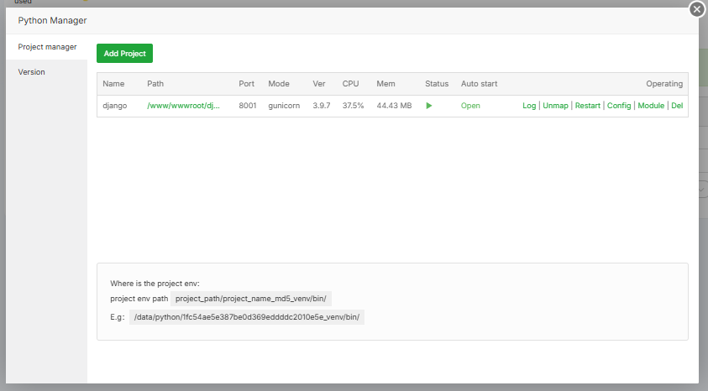Click the Name column header
The height and width of the screenshot is (391, 708).
[113, 84]
